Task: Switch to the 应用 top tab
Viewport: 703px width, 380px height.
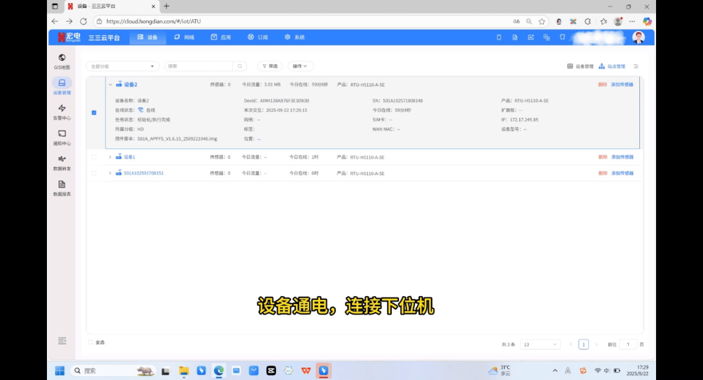Action: 221,37
